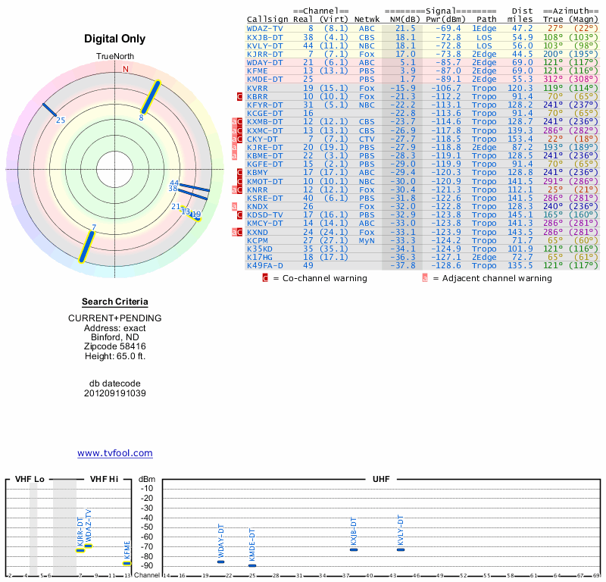
Task: Select the WDAZ-TV callsign in the table
Action: [x=265, y=28]
